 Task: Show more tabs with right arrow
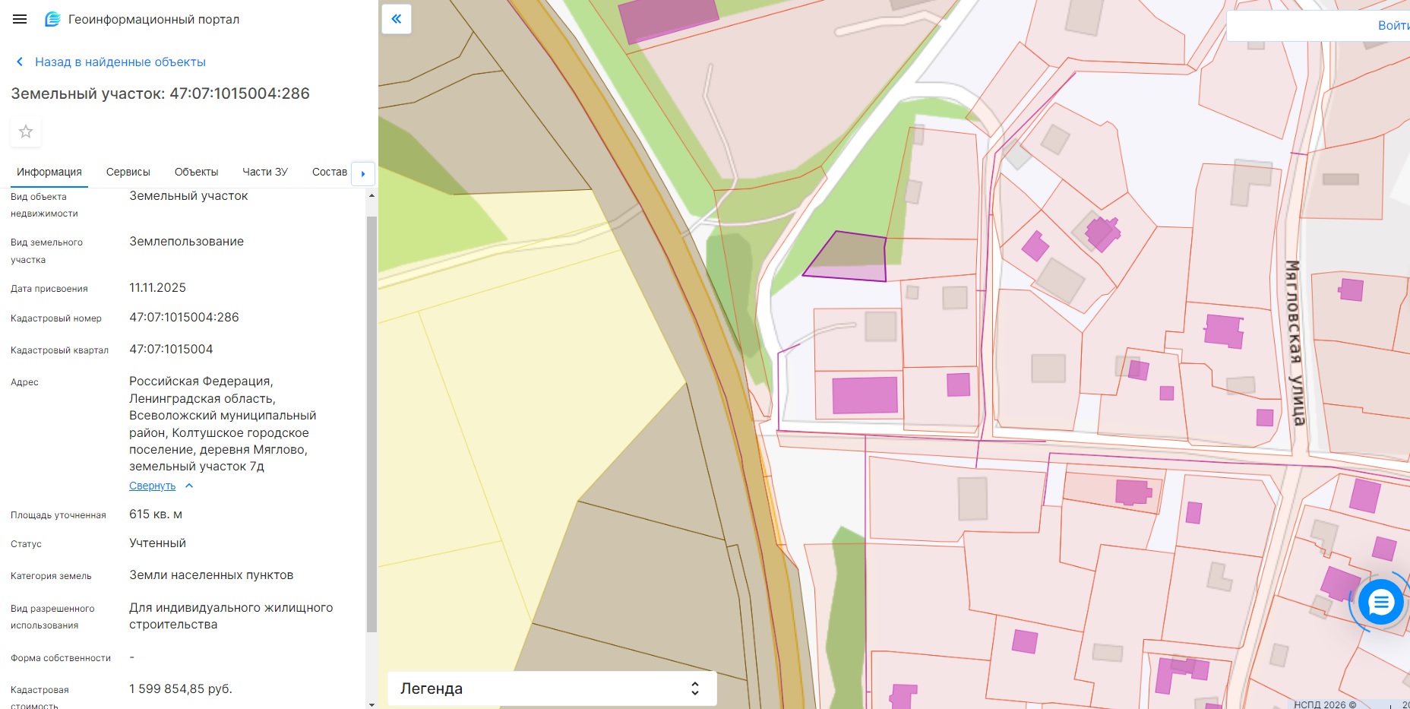tap(363, 173)
